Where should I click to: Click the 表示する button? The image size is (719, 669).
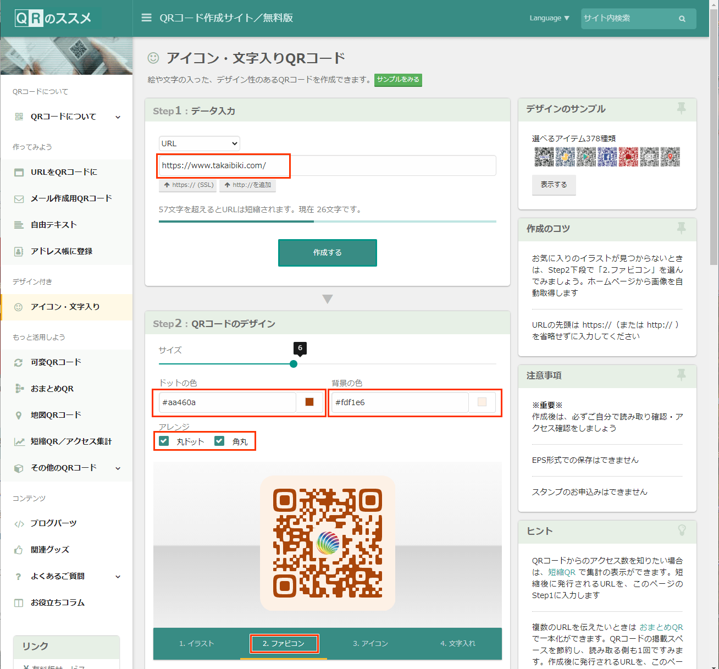coord(554,185)
